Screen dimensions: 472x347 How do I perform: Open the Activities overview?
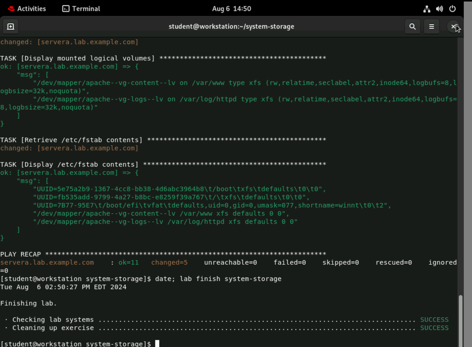coord(31,9)
